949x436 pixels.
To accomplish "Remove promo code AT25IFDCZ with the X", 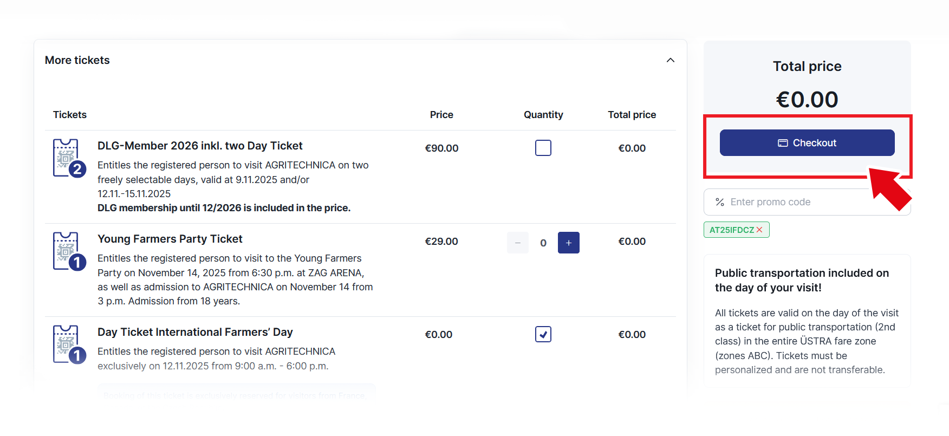I will (759, 230).
